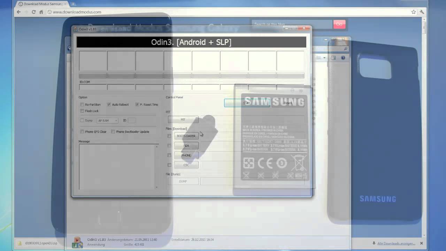Browse for the CSC file
The height and width of the screenshot is (251, 446).
click(186, 165)
